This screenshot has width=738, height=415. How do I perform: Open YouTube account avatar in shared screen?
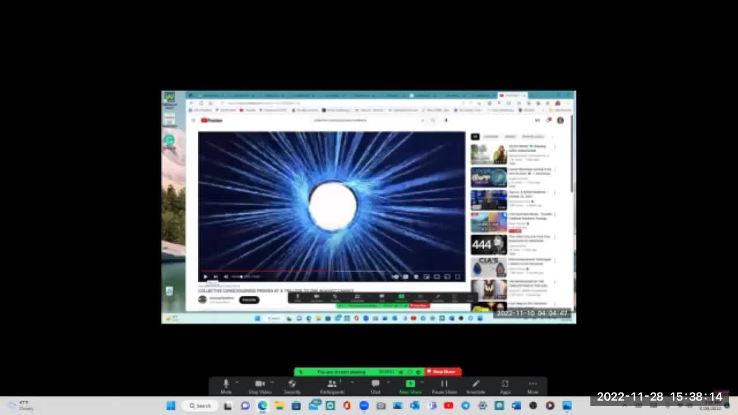[560, 120]
